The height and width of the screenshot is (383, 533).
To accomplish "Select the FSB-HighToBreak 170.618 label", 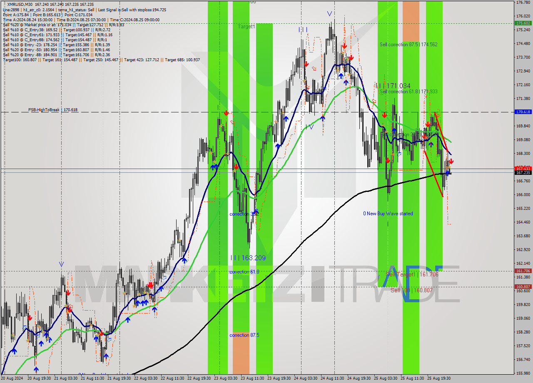I will click(x=53, y=110).
